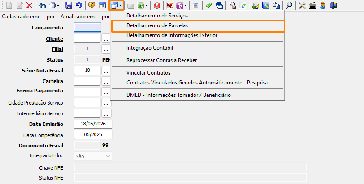Open Série Nota Fiscal lookup ellipsis
Screen dimensions: 364x184
tap(106, 70)
